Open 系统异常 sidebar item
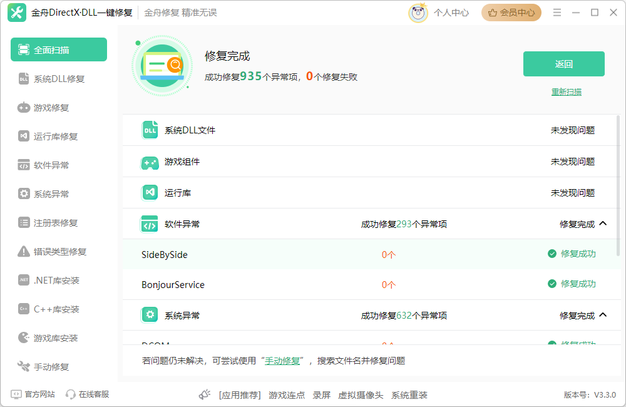Viewport: 626px width, 407px height. (x=59, y=193)
